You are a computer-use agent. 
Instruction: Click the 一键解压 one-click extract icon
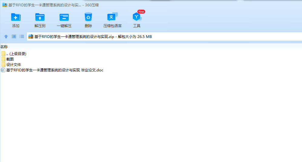click(64, 17)
